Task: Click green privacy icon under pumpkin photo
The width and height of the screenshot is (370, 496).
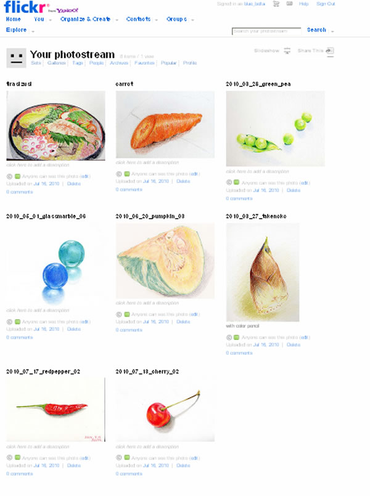Action: (x=127, y=314)
